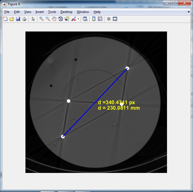
Task: Expand the toolbar dock arrow at far right
Action: [189, 12]
